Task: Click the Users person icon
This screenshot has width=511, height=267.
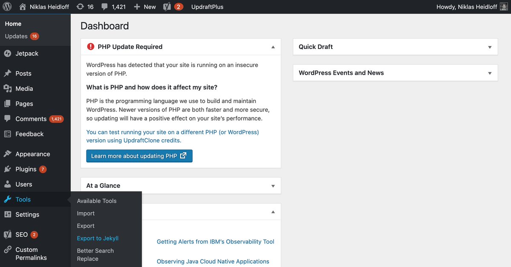Action: coord(8,184)
